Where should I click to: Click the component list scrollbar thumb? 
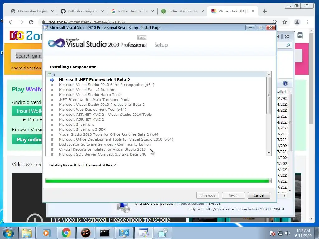pos(269,95)
